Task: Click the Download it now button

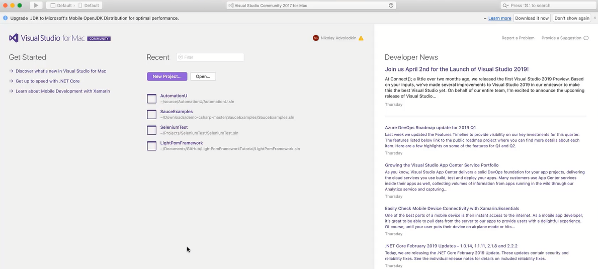Action: [x=532, y=18]
